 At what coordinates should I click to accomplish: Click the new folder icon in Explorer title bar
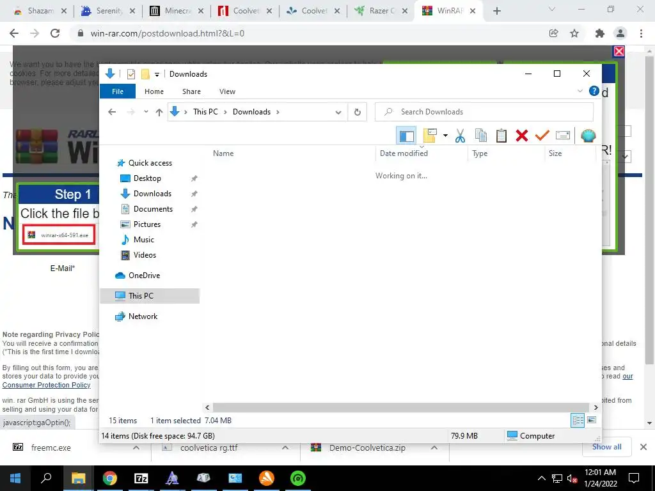(145, 74)
